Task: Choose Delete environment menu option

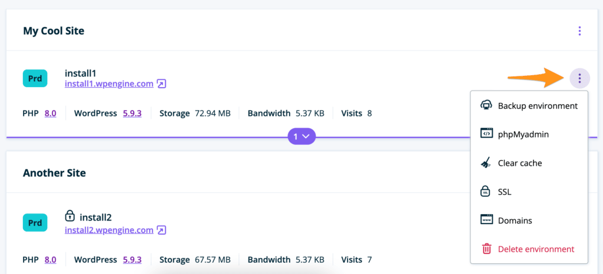Action: click(x=535, y=249)
